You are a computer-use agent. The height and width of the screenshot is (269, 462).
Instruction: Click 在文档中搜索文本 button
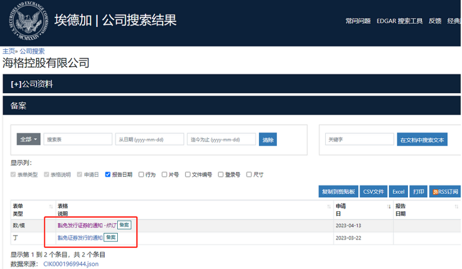pyautogui.click(x=422, y=140)
